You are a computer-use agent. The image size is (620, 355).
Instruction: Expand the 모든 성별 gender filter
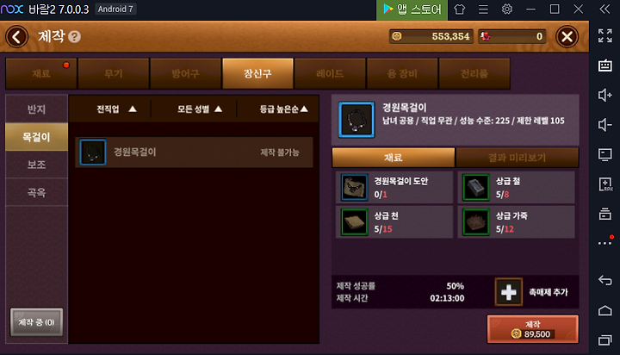(x=199, y=109)
